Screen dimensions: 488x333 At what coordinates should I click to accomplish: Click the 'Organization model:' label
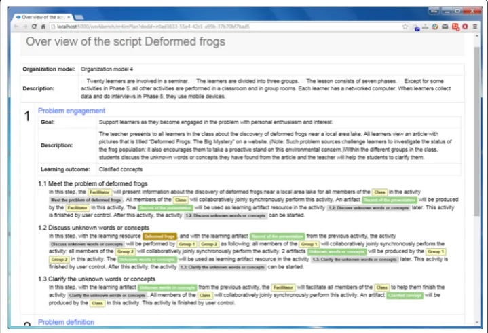(49, 69)
